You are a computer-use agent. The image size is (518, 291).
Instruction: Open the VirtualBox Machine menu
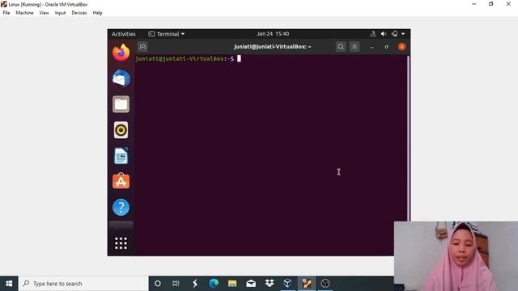point(24,13)
